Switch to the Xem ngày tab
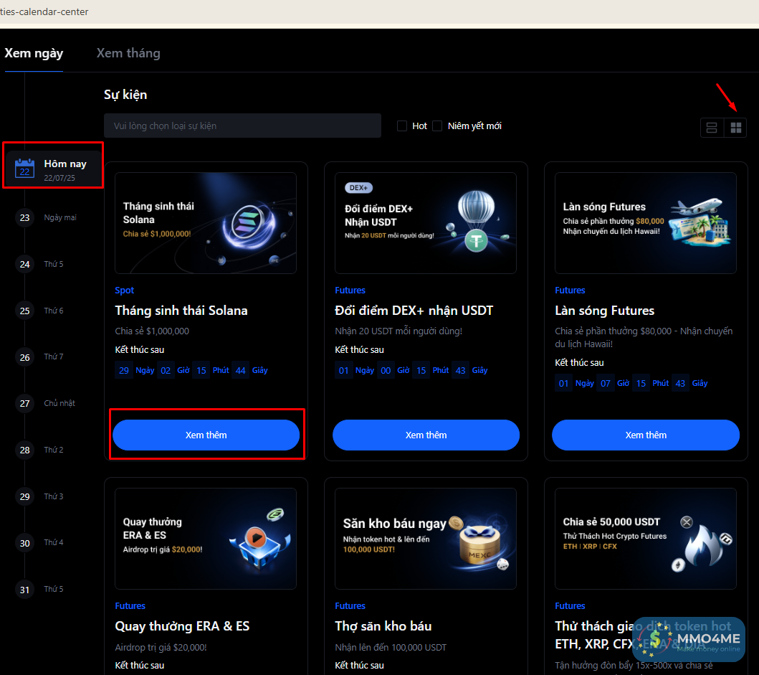Image resolution: width=759 pixels, height=675 pixels. tap(34, 53)
